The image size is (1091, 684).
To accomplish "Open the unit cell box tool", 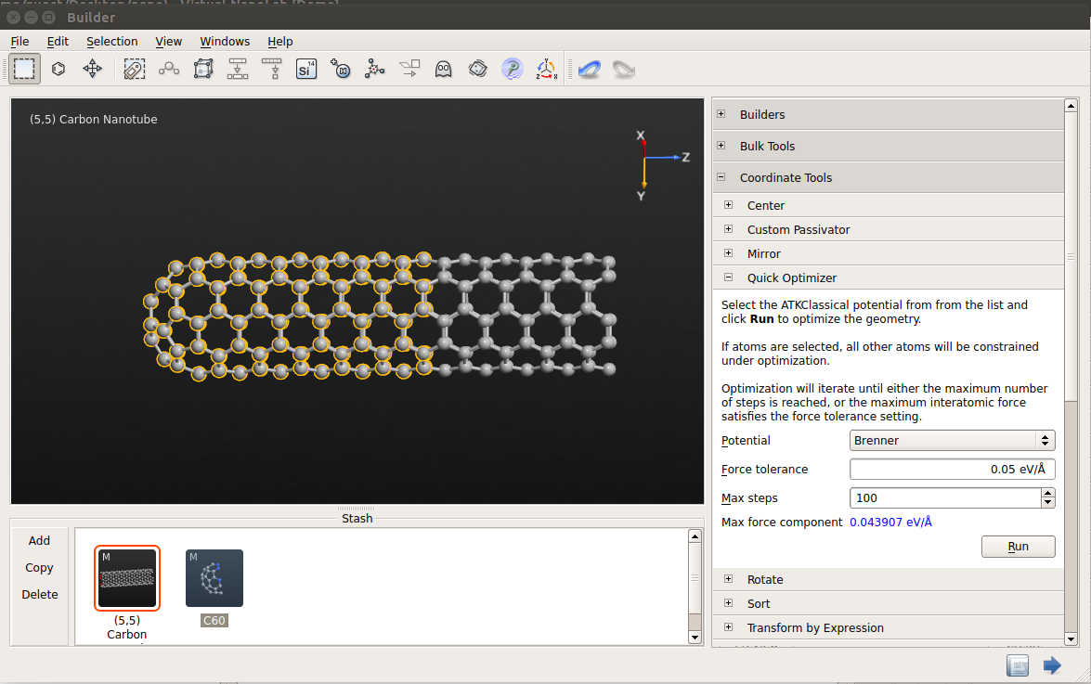I will click(203, 69).
